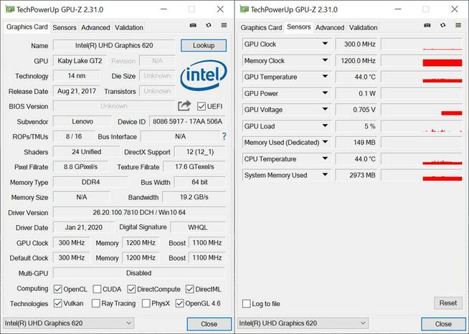
Task: Toggle the OpenCL checkbox
Action: (57, 289)
